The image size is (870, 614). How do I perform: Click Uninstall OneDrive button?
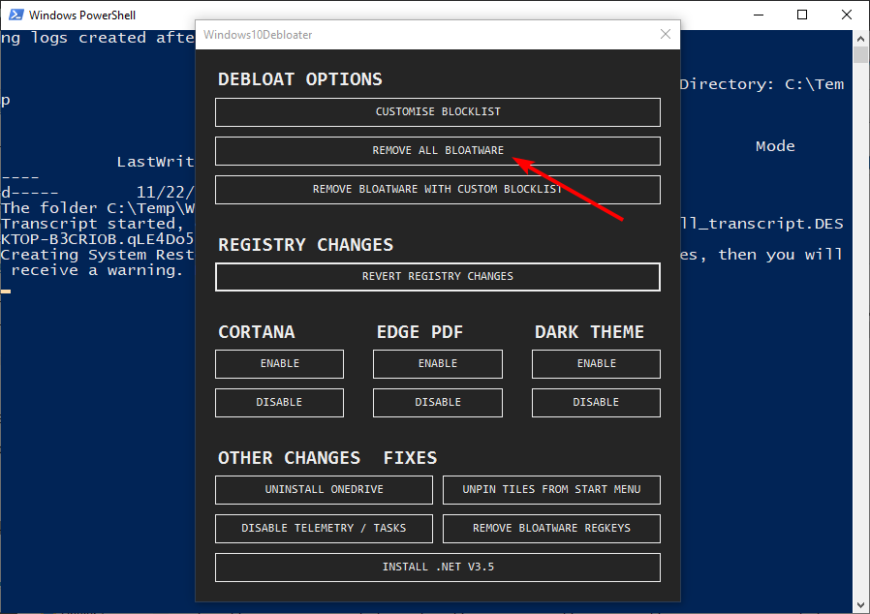click(324, 490)
